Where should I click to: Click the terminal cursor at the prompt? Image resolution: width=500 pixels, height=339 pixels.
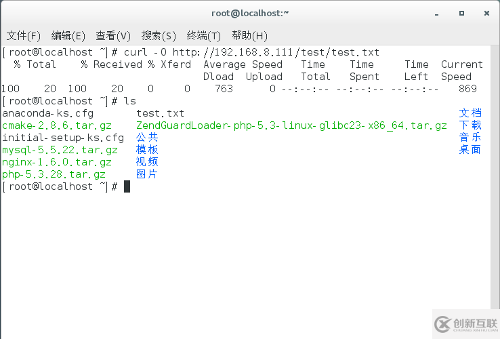pos(127,186)
